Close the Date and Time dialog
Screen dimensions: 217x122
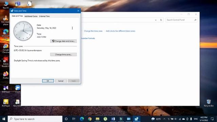coord(78,11)
